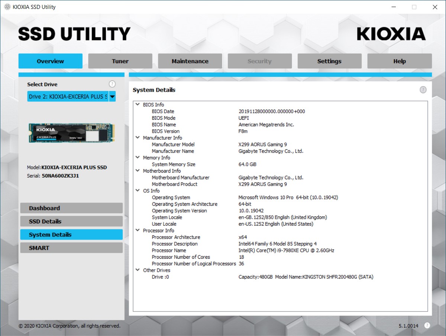Select the Processor Name row
This screenshot has width=446, height=336.
click(x=280, y=251)
